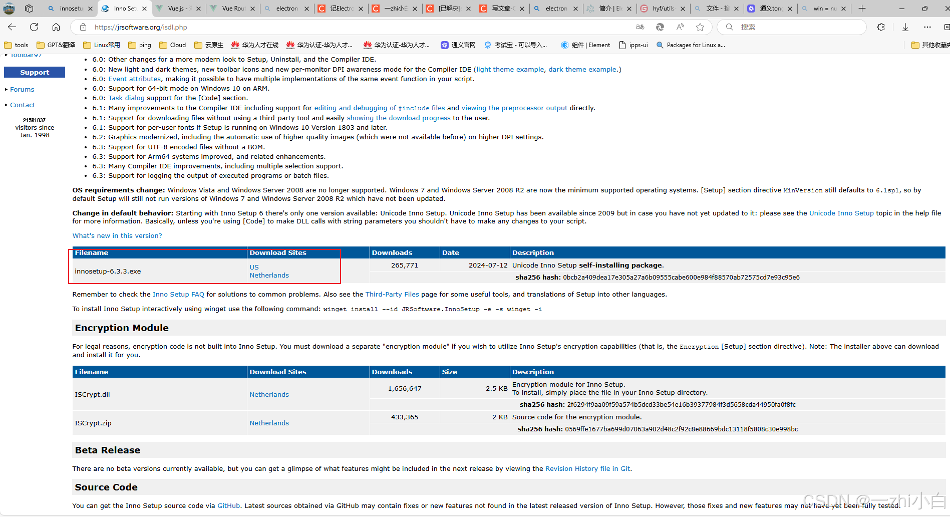The height and width of the screenshot is (517, 950).
Task: Reload the page with refresh icon
Action: click(x=34, y=27)
